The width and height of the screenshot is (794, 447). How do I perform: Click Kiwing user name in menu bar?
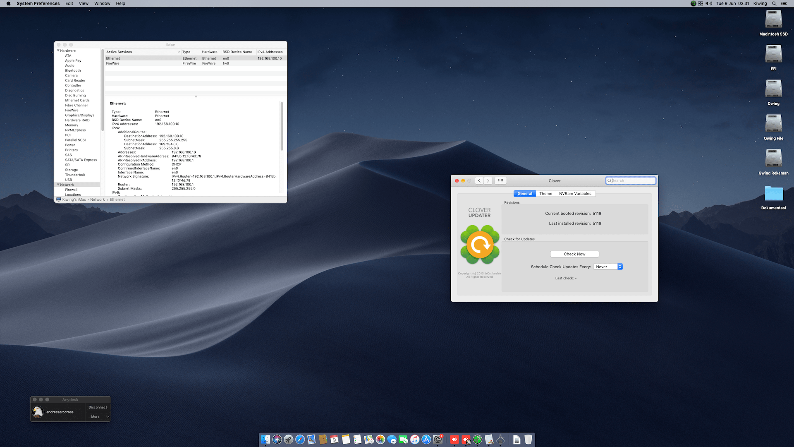pyautogui.click(x=760, y=3)
